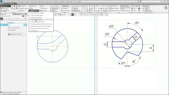
Task: Click the help icon in Parameters panel
Action: coord(23,16)
